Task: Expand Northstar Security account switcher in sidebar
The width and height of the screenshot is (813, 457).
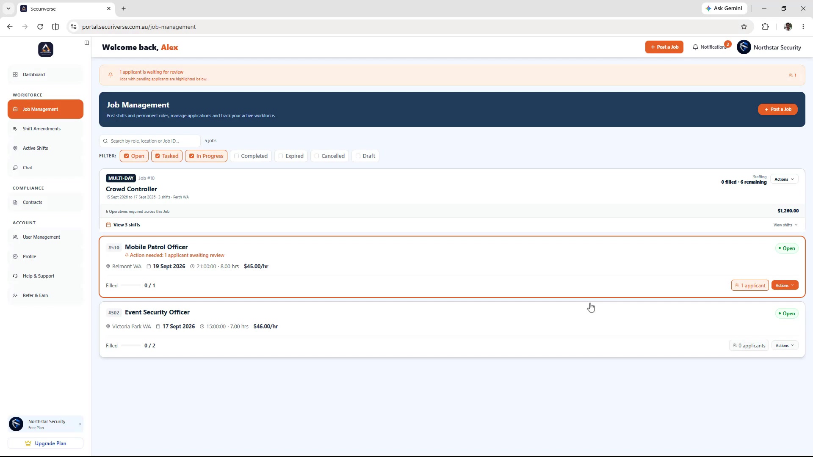Action: pos(46,424)
